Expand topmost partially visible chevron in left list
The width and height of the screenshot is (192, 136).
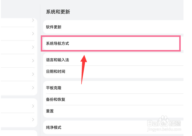coord(33,20)
